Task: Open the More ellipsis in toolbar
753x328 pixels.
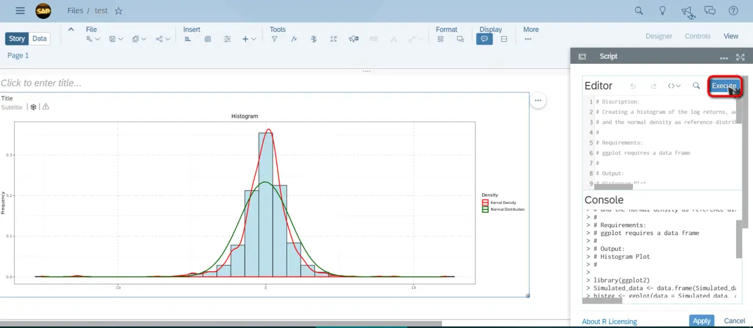Action: (528, 39)
